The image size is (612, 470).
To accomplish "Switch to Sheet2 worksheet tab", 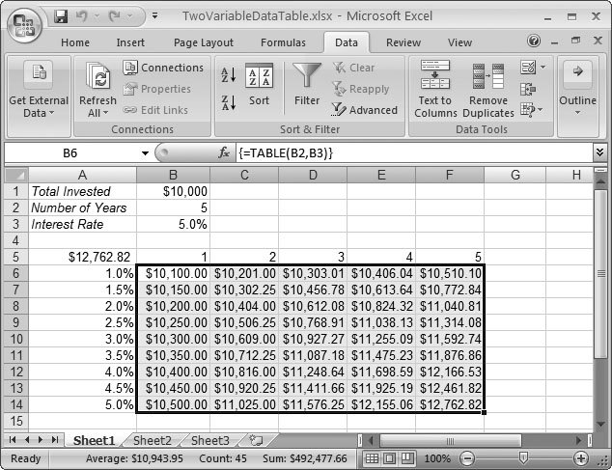I will coord(152,440).
